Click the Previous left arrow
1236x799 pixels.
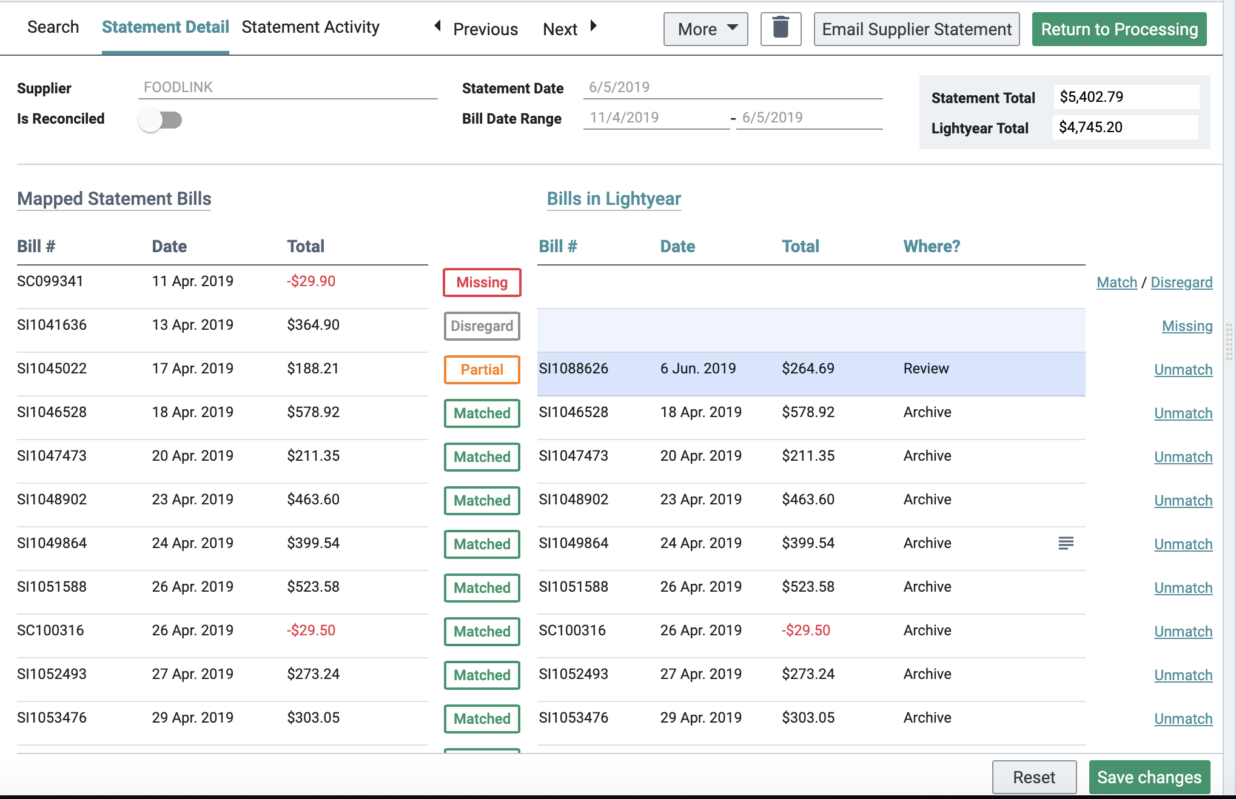pos(438,26)
